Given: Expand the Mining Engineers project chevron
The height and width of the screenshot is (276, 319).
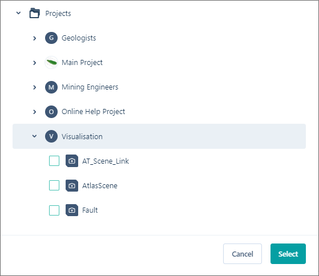Looking at the screenshot, I should coord(35,87).
